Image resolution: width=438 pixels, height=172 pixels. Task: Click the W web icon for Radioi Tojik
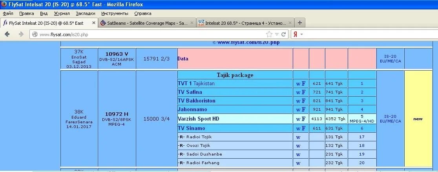[x=298, y=137]
